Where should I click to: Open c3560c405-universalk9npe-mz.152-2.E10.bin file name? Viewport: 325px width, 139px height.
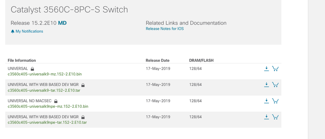click(x=48, y=106)
